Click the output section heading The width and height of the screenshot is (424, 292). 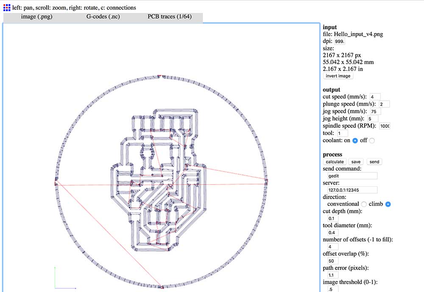331,90
